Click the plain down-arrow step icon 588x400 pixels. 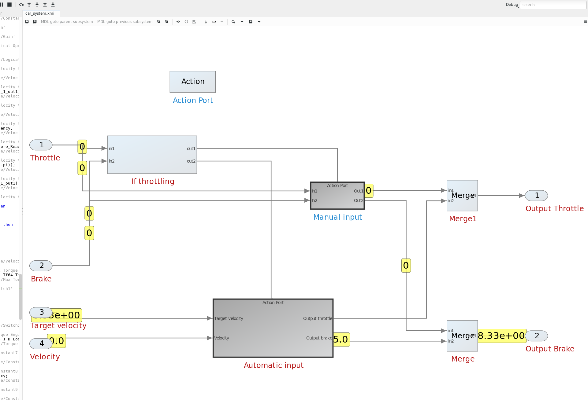(37, 5)
